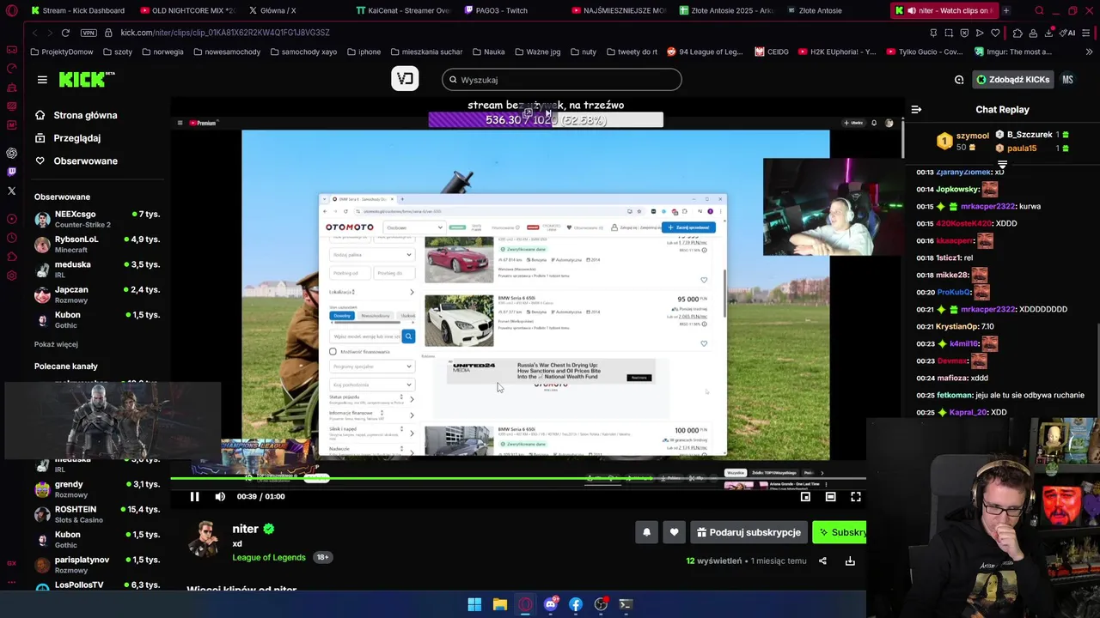Open the CEIDG bookmark

pos(772,51)
